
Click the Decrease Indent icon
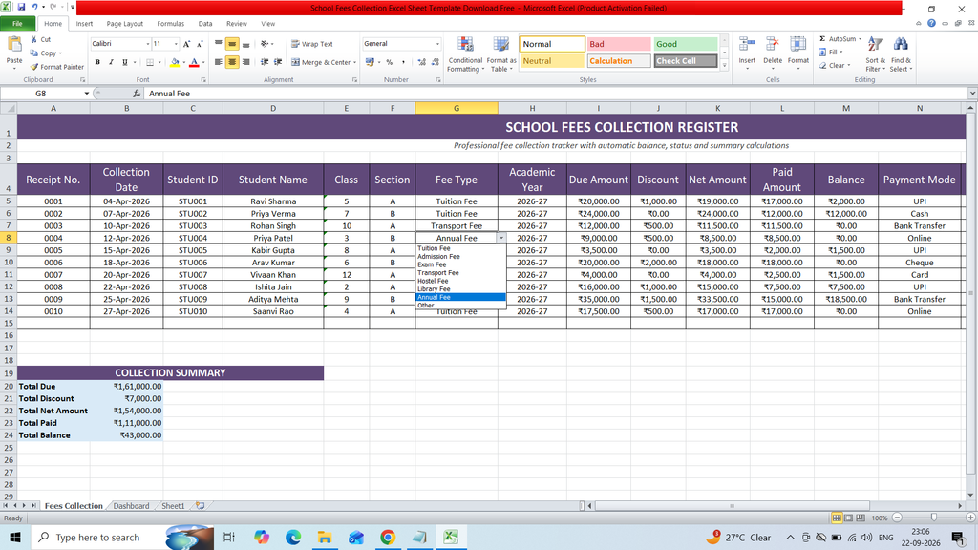265,62
